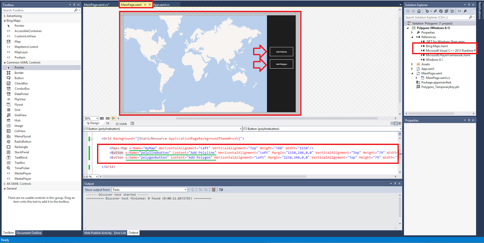Viewport: 484px width, 243px height.
Task: Toggle snapping to snaplines button
Action: point(113,118)
